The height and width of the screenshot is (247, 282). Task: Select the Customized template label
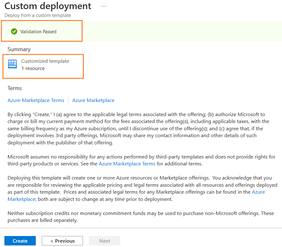[x=45, y=61]
